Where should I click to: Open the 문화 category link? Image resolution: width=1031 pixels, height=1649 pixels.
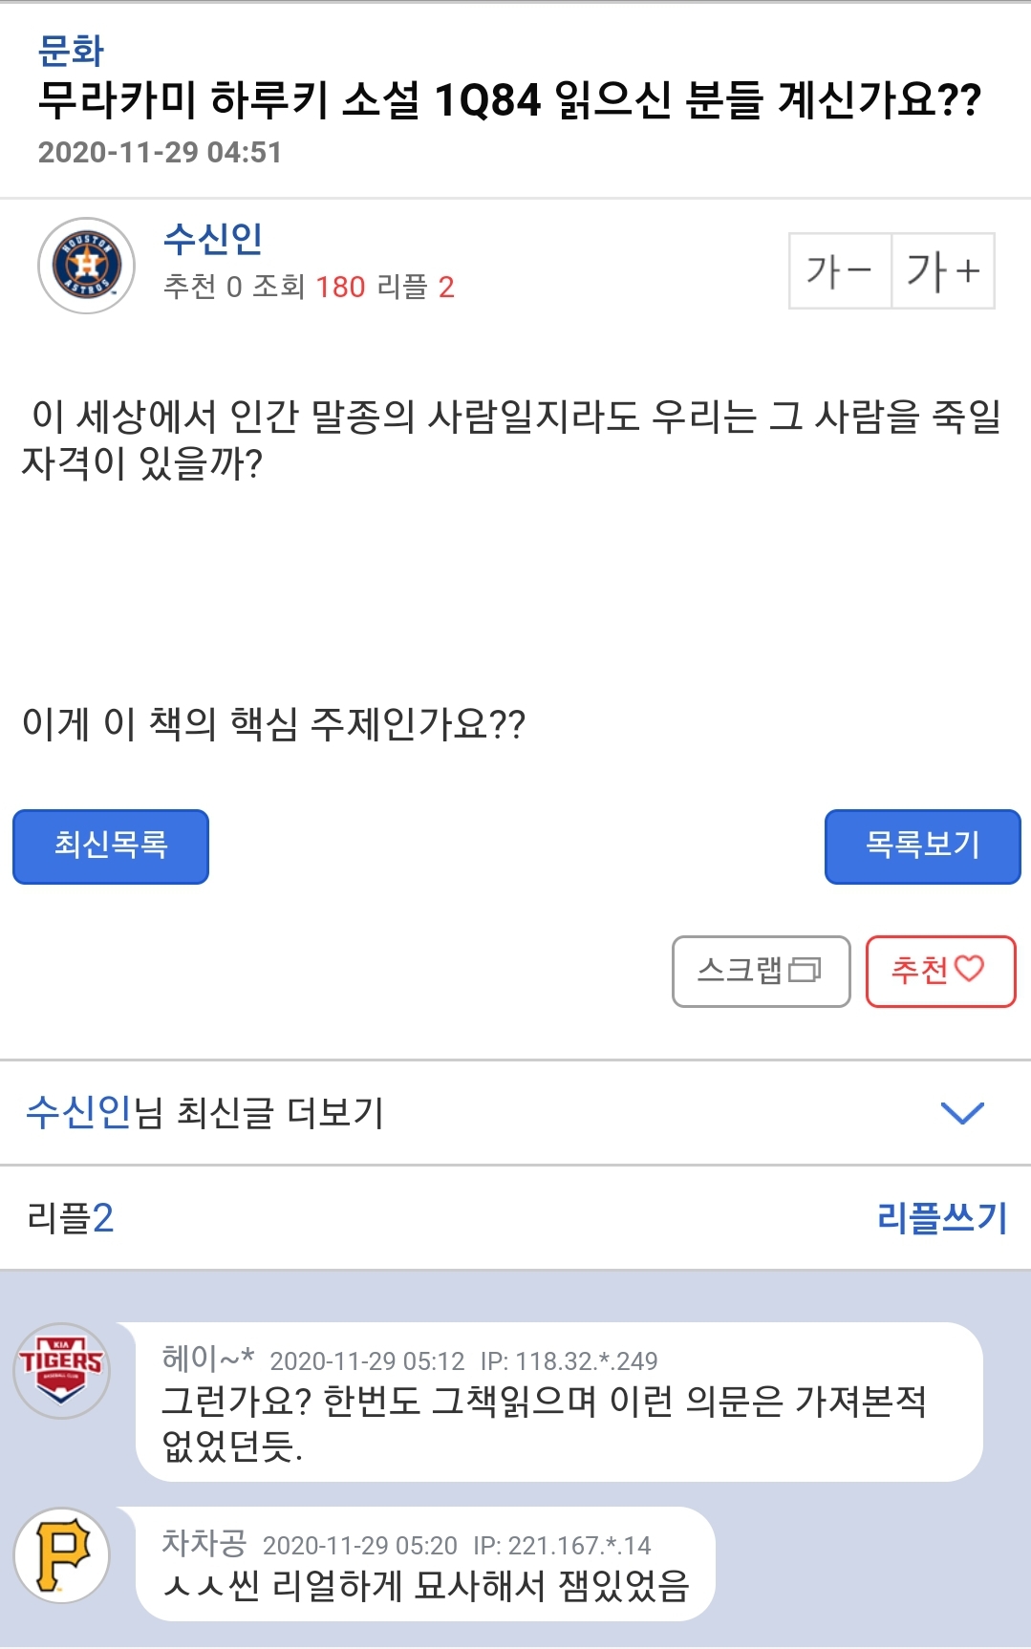71,51
